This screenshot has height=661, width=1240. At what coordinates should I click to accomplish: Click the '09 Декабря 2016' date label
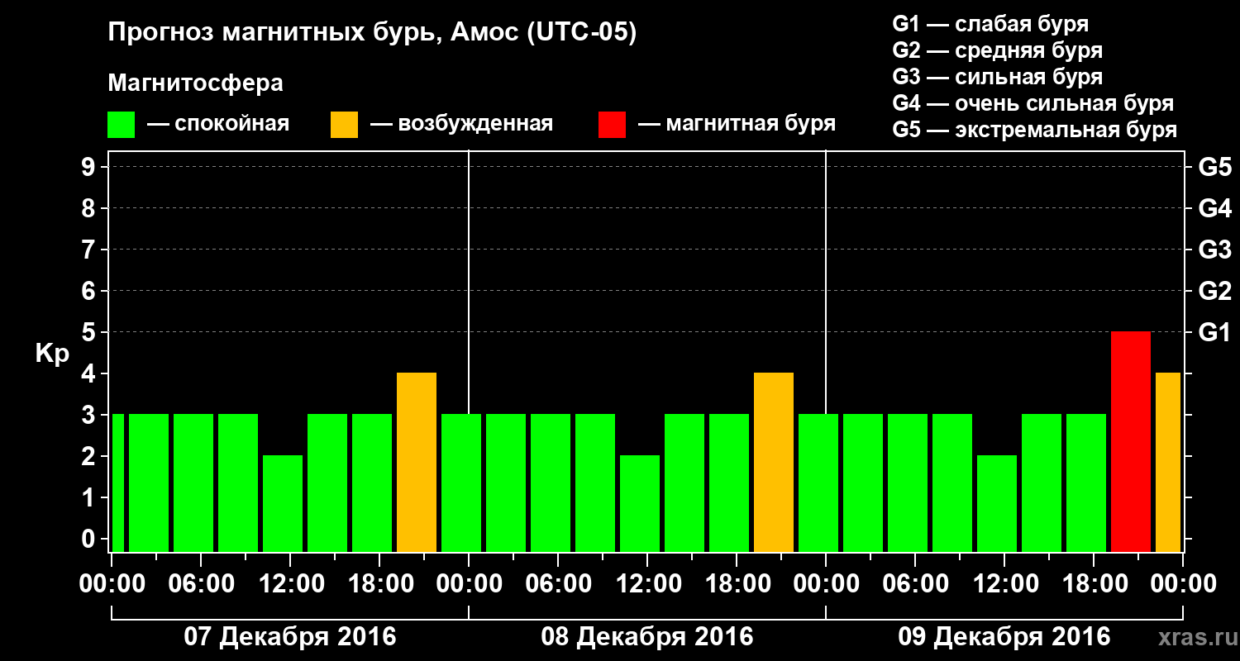[x=1004, y=637]
